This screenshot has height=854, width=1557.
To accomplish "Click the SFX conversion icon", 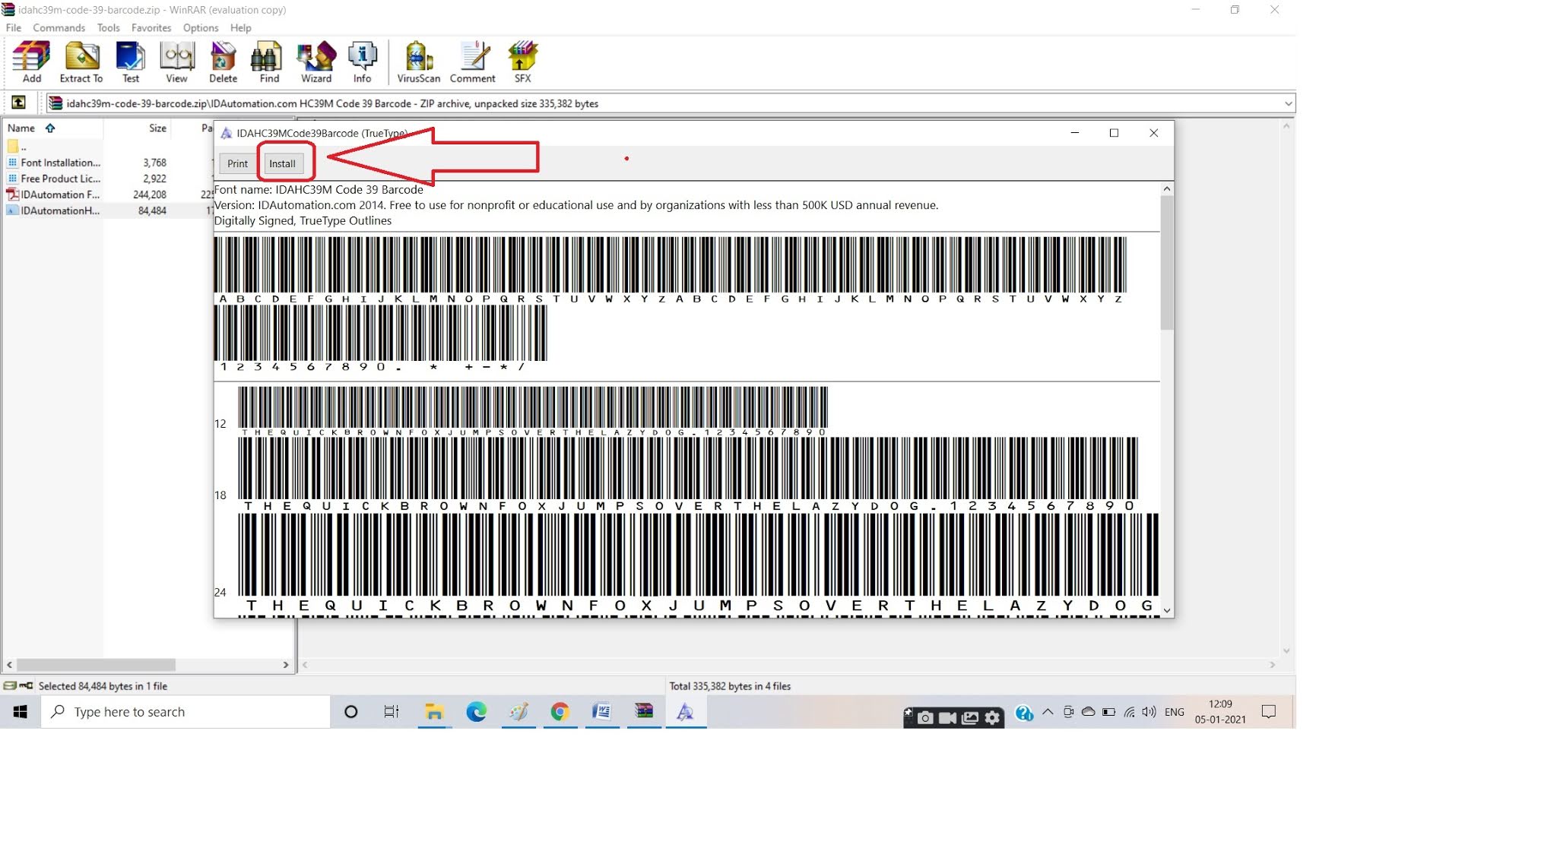I will [x=522, y=61].
